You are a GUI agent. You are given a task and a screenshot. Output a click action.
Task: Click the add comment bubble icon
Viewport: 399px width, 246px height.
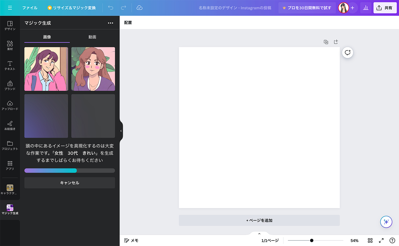[x=347, y=53]
